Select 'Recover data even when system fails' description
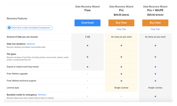Screen dimensions: 177x106 pos(30,98)
